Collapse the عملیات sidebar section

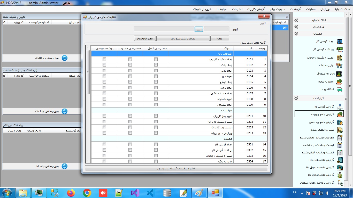[296, 34]
